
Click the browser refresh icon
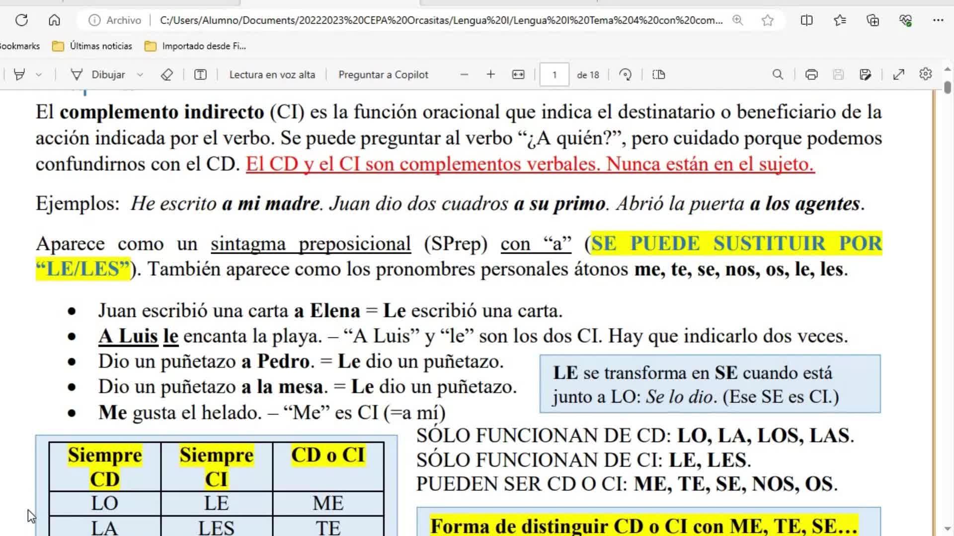[x=21, y=20]
